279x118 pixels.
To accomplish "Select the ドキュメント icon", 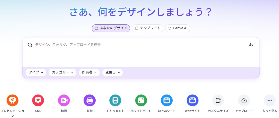I will pos(115,101).
